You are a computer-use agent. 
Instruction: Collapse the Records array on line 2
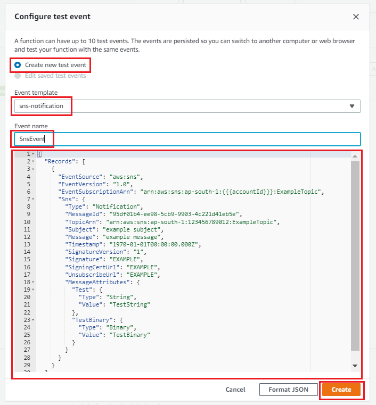coord(33,161)
